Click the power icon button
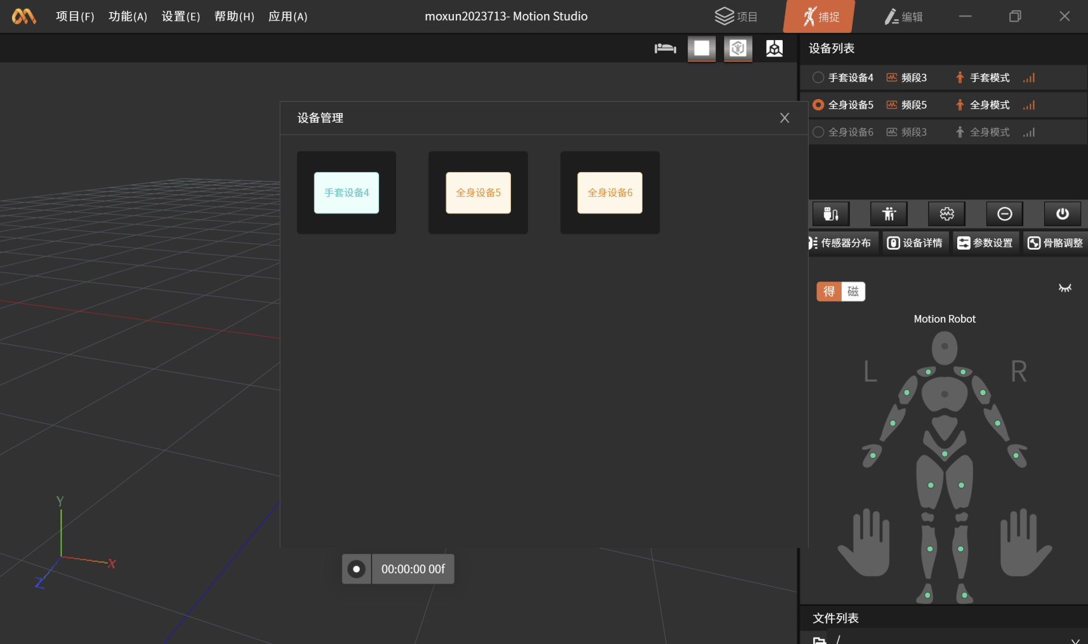Image resolution: width=1088 pixels, height=644 pixels. [x=1062, y=214]
